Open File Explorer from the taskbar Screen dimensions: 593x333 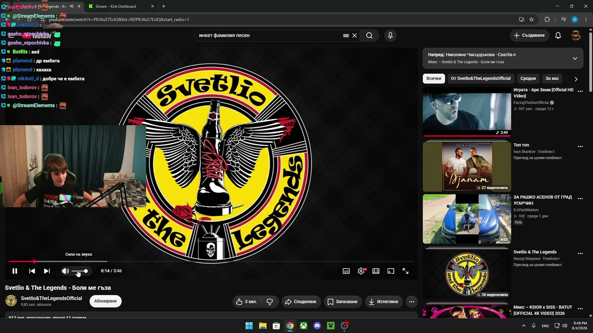click(263, 326)
